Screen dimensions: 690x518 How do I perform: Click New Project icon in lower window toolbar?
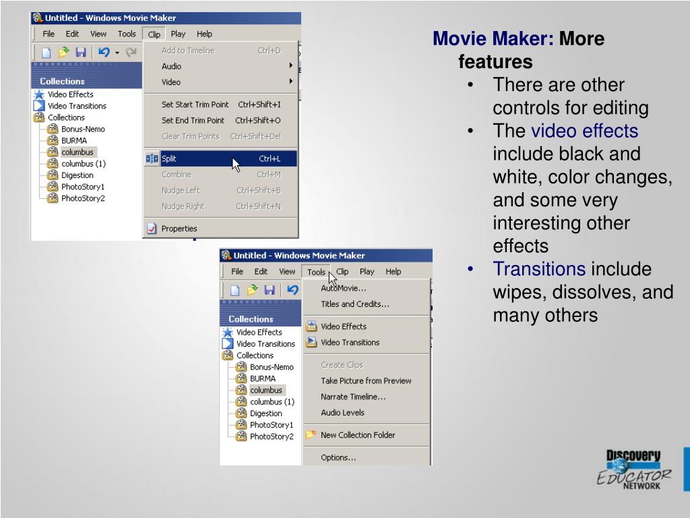(235, 290)
